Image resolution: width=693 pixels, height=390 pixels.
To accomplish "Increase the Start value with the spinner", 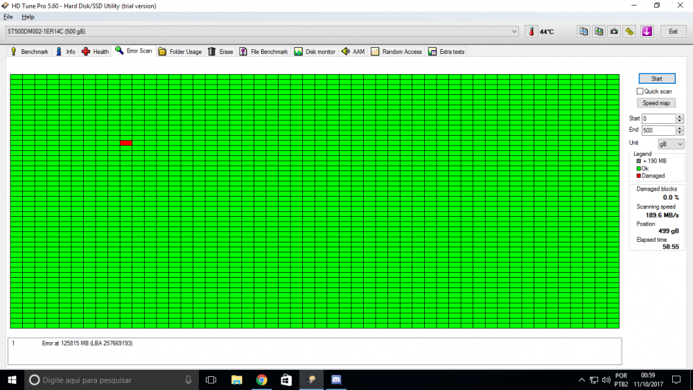I will [679, 116].
